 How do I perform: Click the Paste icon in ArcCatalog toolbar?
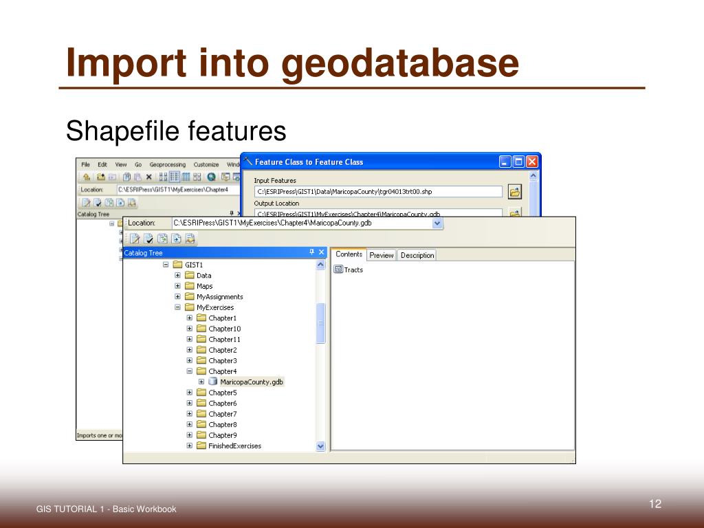tap(137, 177)
